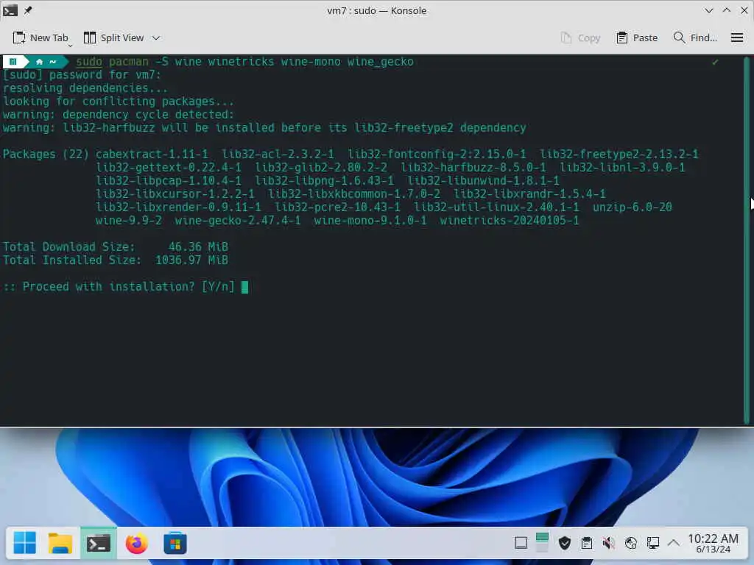Image resolution: width=754 pixels, height=565 pixels.
Task: Minimize Konsole with the down chevron
Action: 709,10
